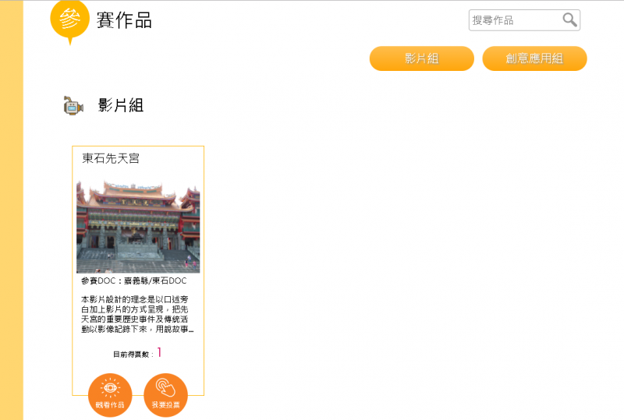This screenshot has width=624, height=420.
Task: Click the video camera icon beside 影片組 heading
Action: pos(73,106)
